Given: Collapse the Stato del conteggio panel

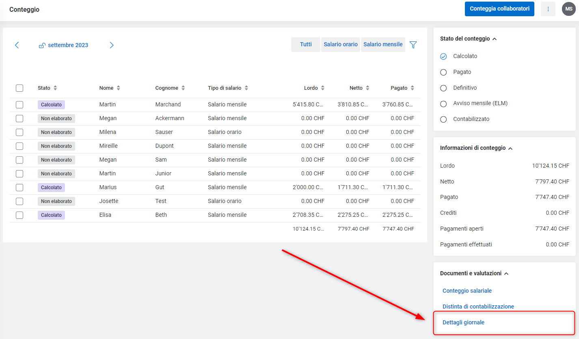Looking at the screenshot, I should [495, 39].
